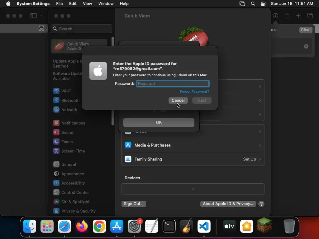Click the Forgot Password? link
319x239 pixels.
pyautogui.click(x=194, y=91)
